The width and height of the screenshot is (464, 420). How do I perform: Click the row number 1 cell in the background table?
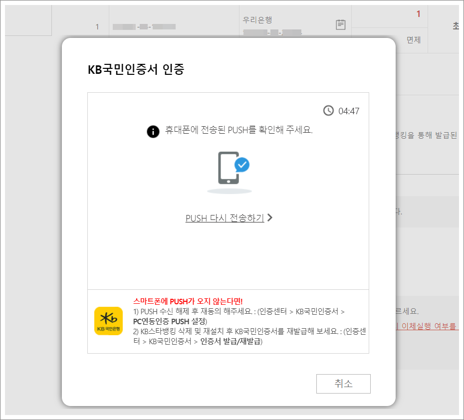pyautogui.click(x=97, y=27)
